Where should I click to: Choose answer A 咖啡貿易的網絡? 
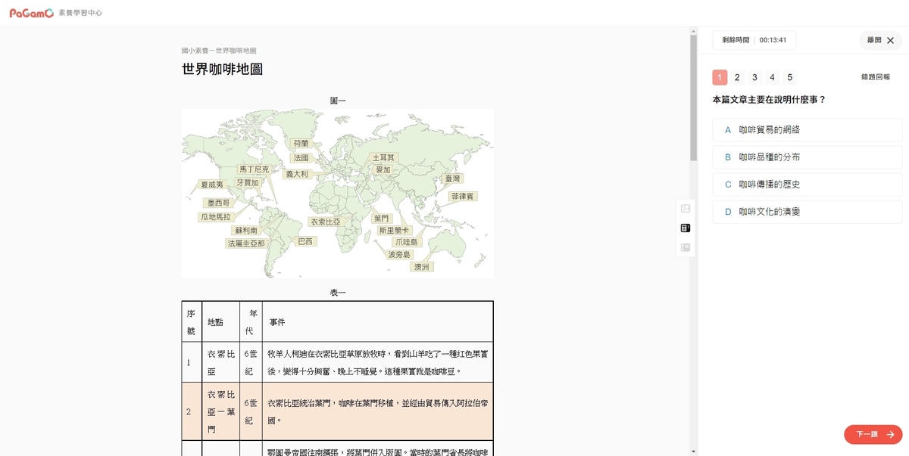point(807,130)
